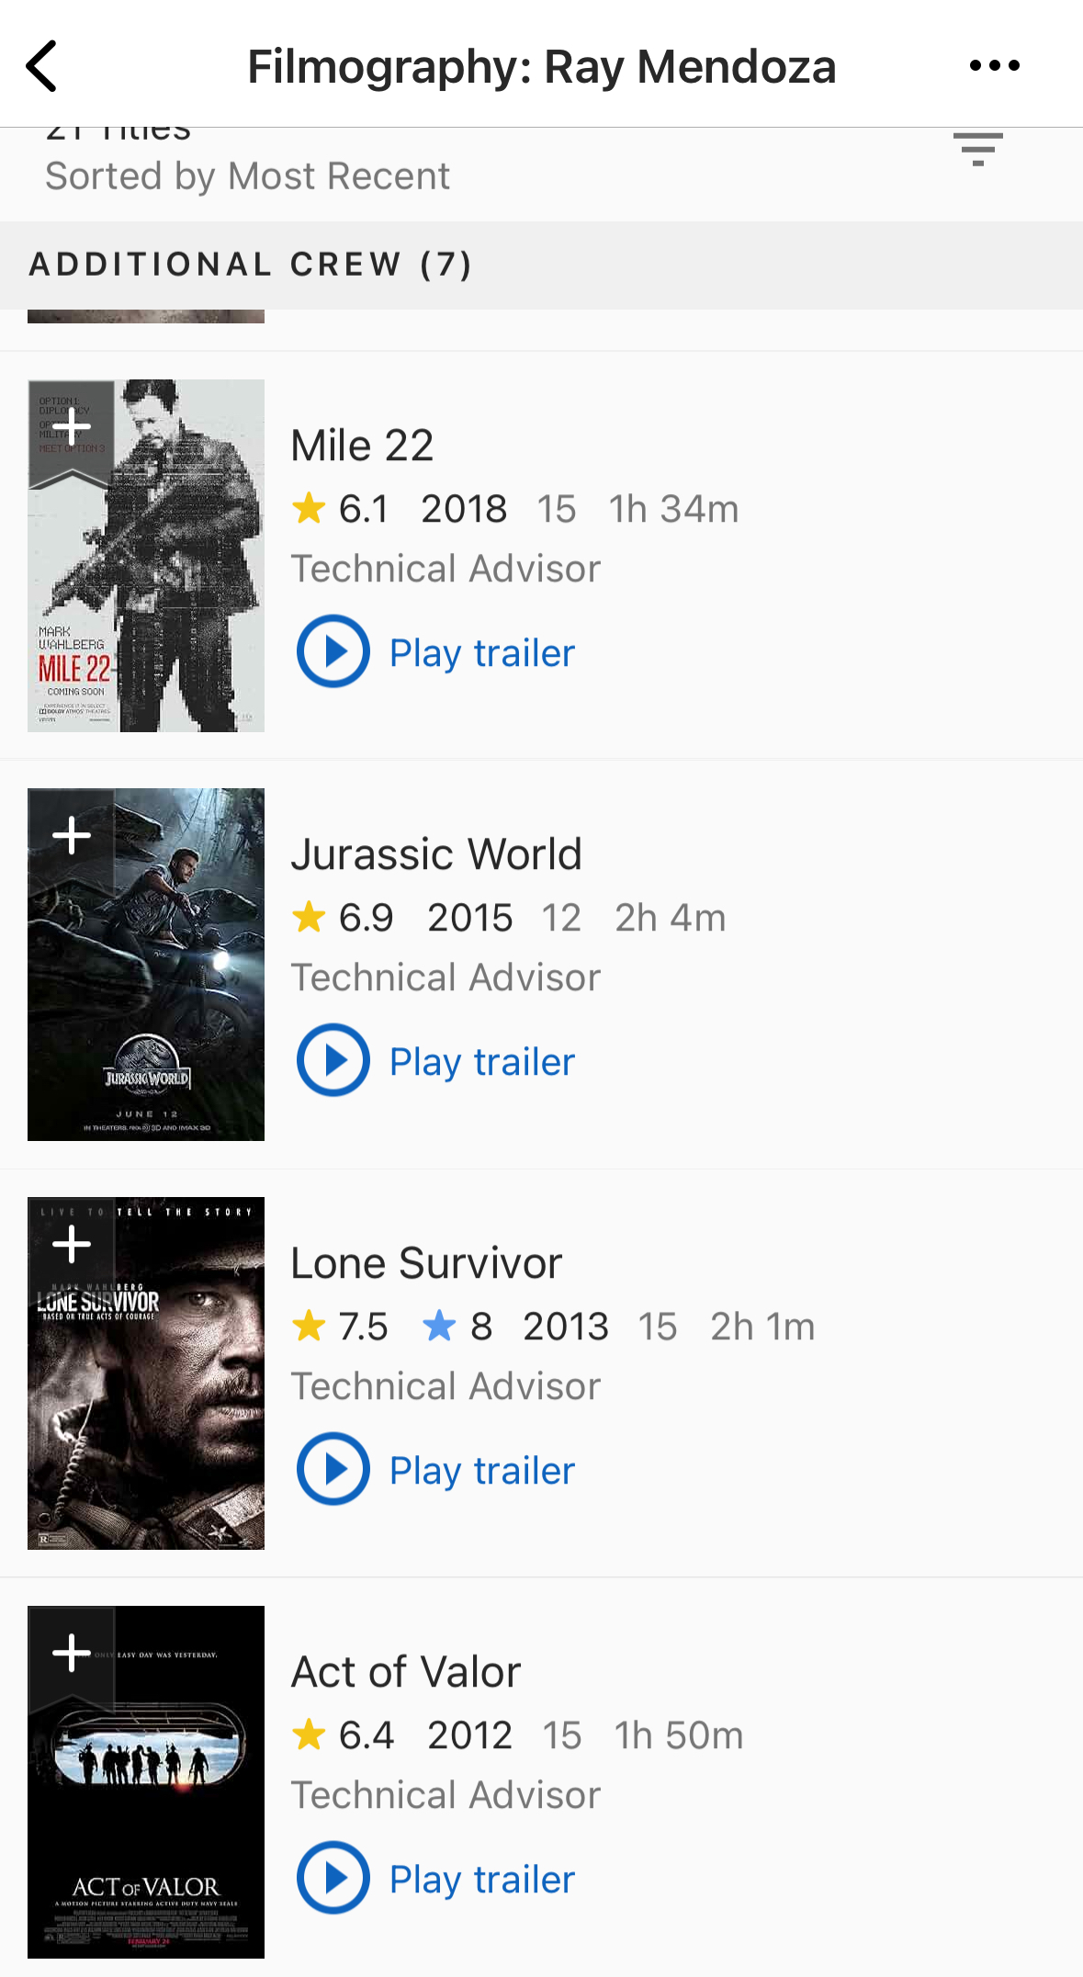Open the Mile 22 title
The image size is (1083, 1977).
362,446
